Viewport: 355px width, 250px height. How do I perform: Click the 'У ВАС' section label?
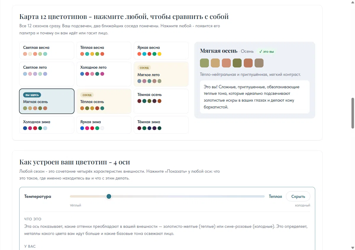tap(30, 246)
